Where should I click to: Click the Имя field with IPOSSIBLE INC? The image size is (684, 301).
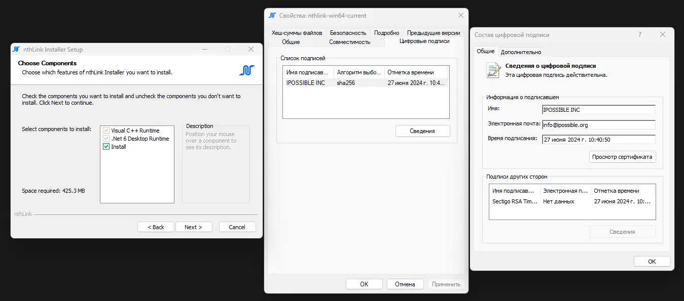(598, 110)
